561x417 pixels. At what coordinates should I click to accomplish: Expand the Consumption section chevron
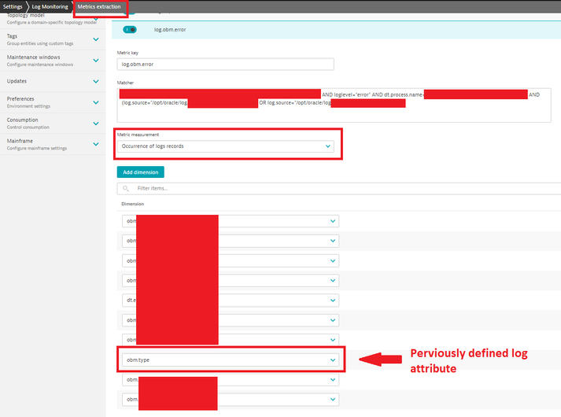click(96, 123)
